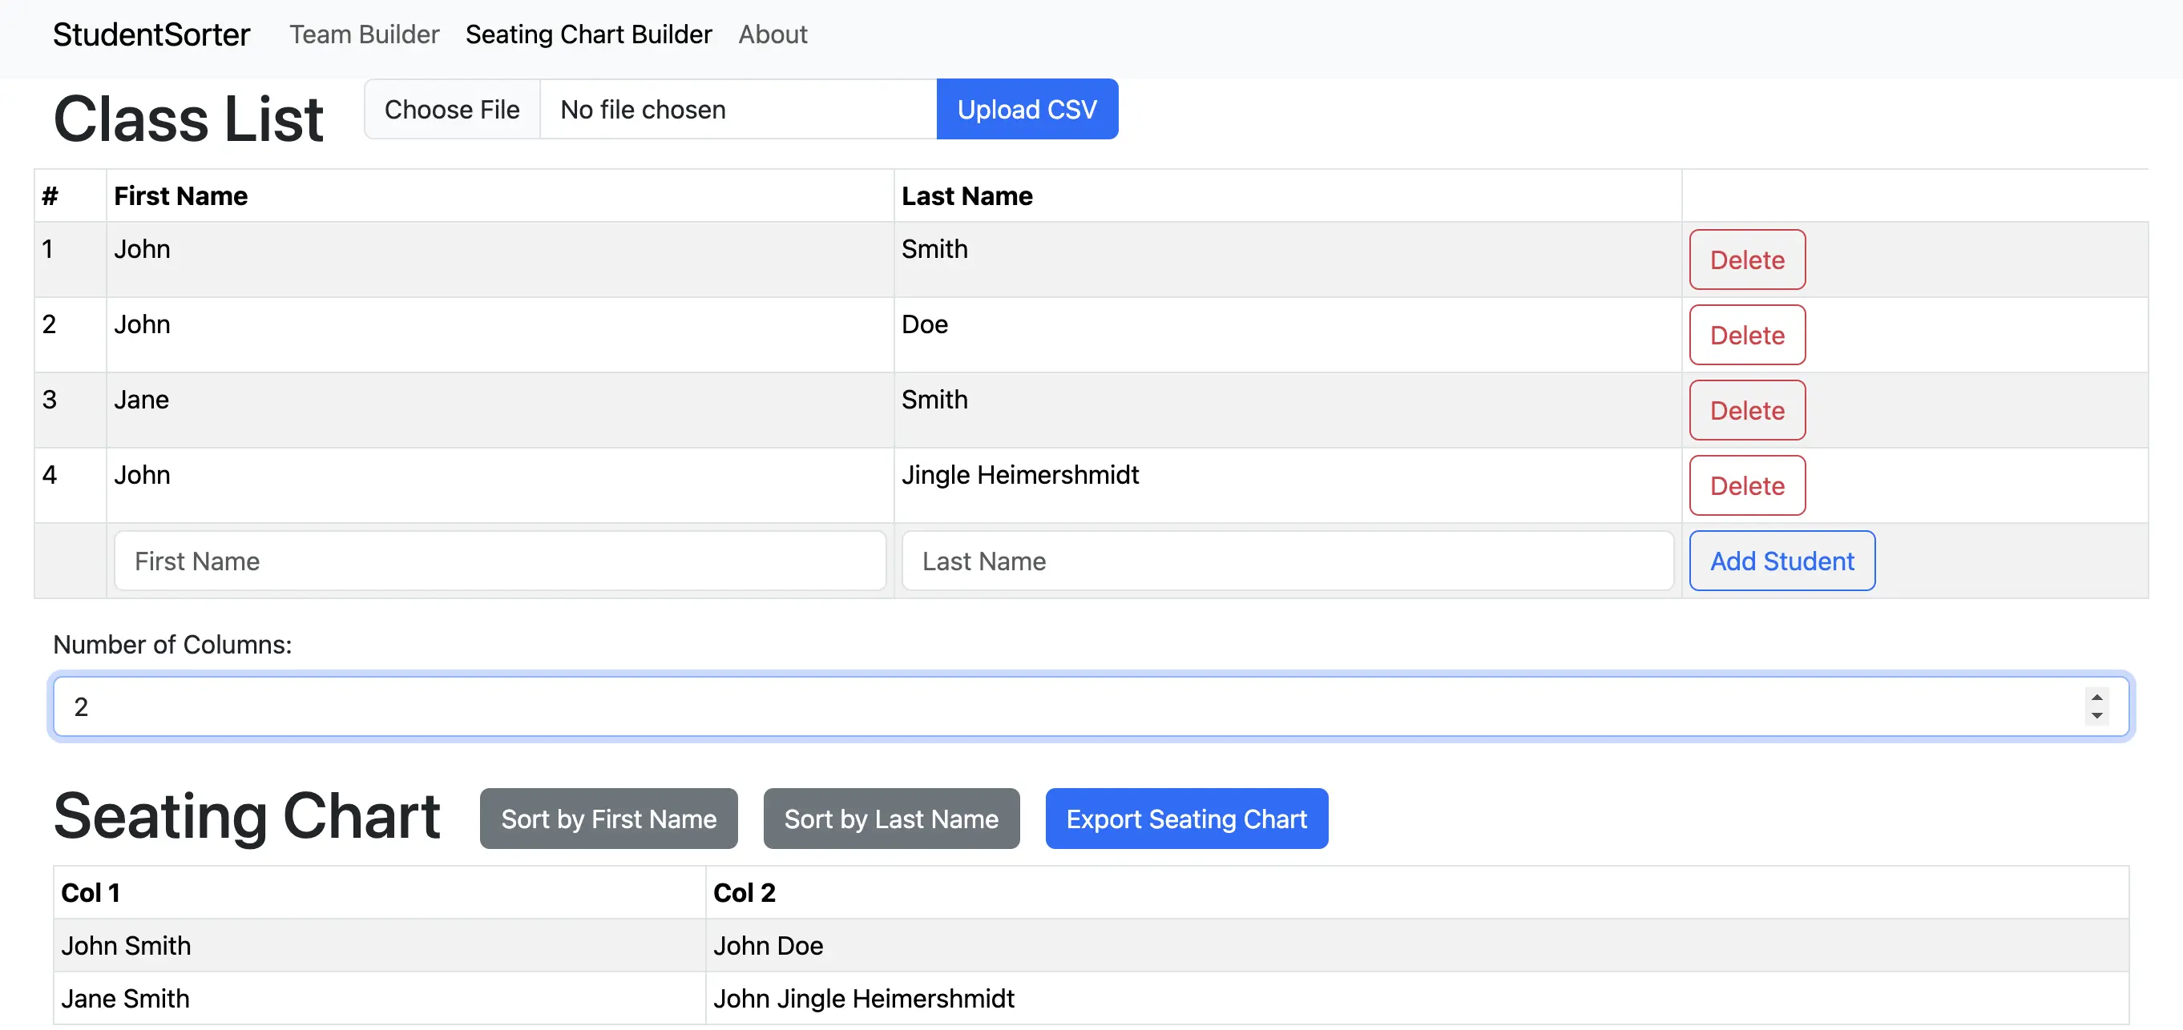Viewport: 2183px width, 1030px height.
Task: Remove Jane Smith from class list
Action: coord(1746,411)
